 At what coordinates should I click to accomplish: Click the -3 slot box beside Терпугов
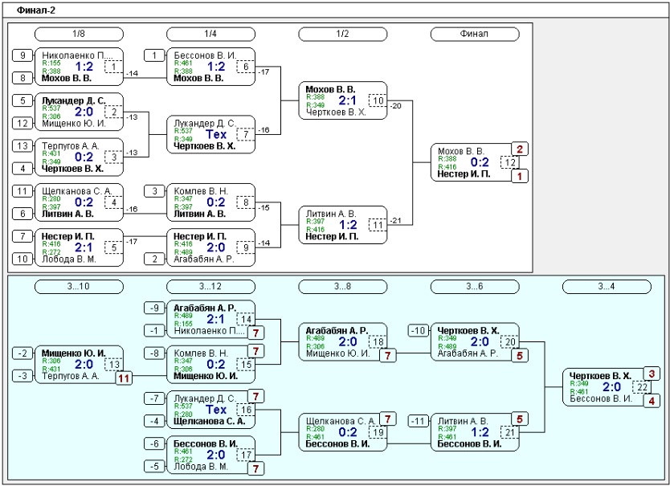(22, 376)
